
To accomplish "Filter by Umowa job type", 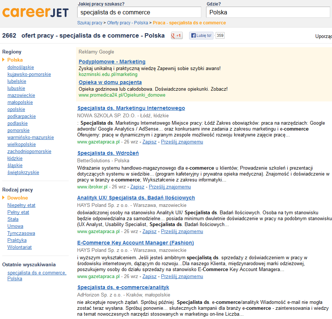I will (x=15, y=226).
